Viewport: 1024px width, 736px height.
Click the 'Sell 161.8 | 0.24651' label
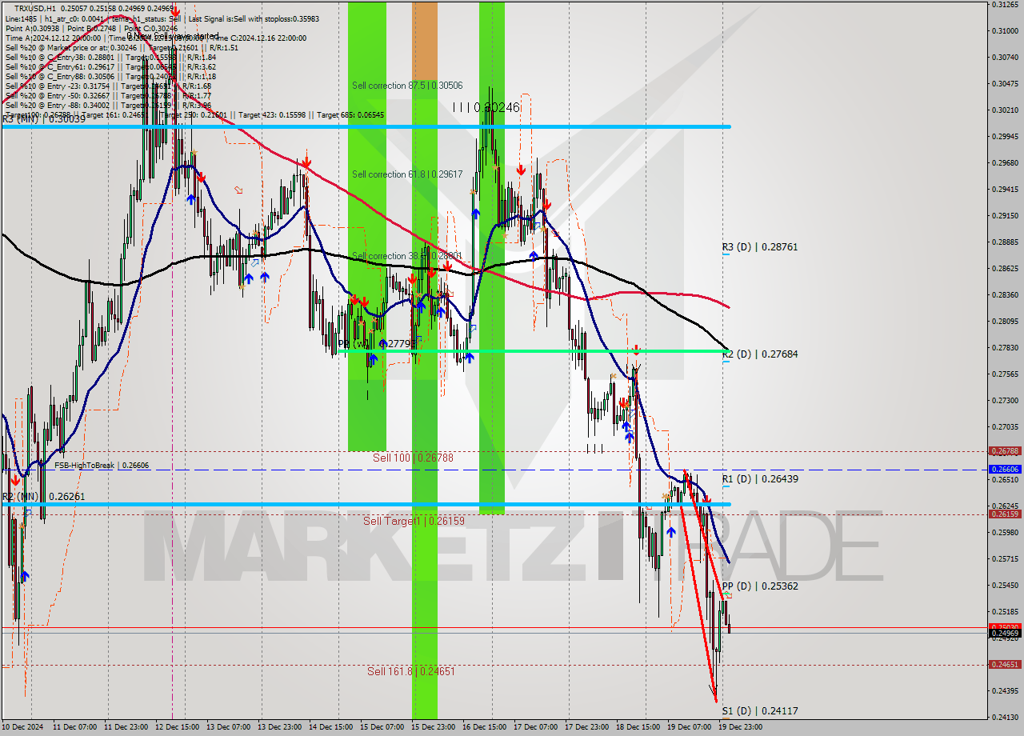411,671
